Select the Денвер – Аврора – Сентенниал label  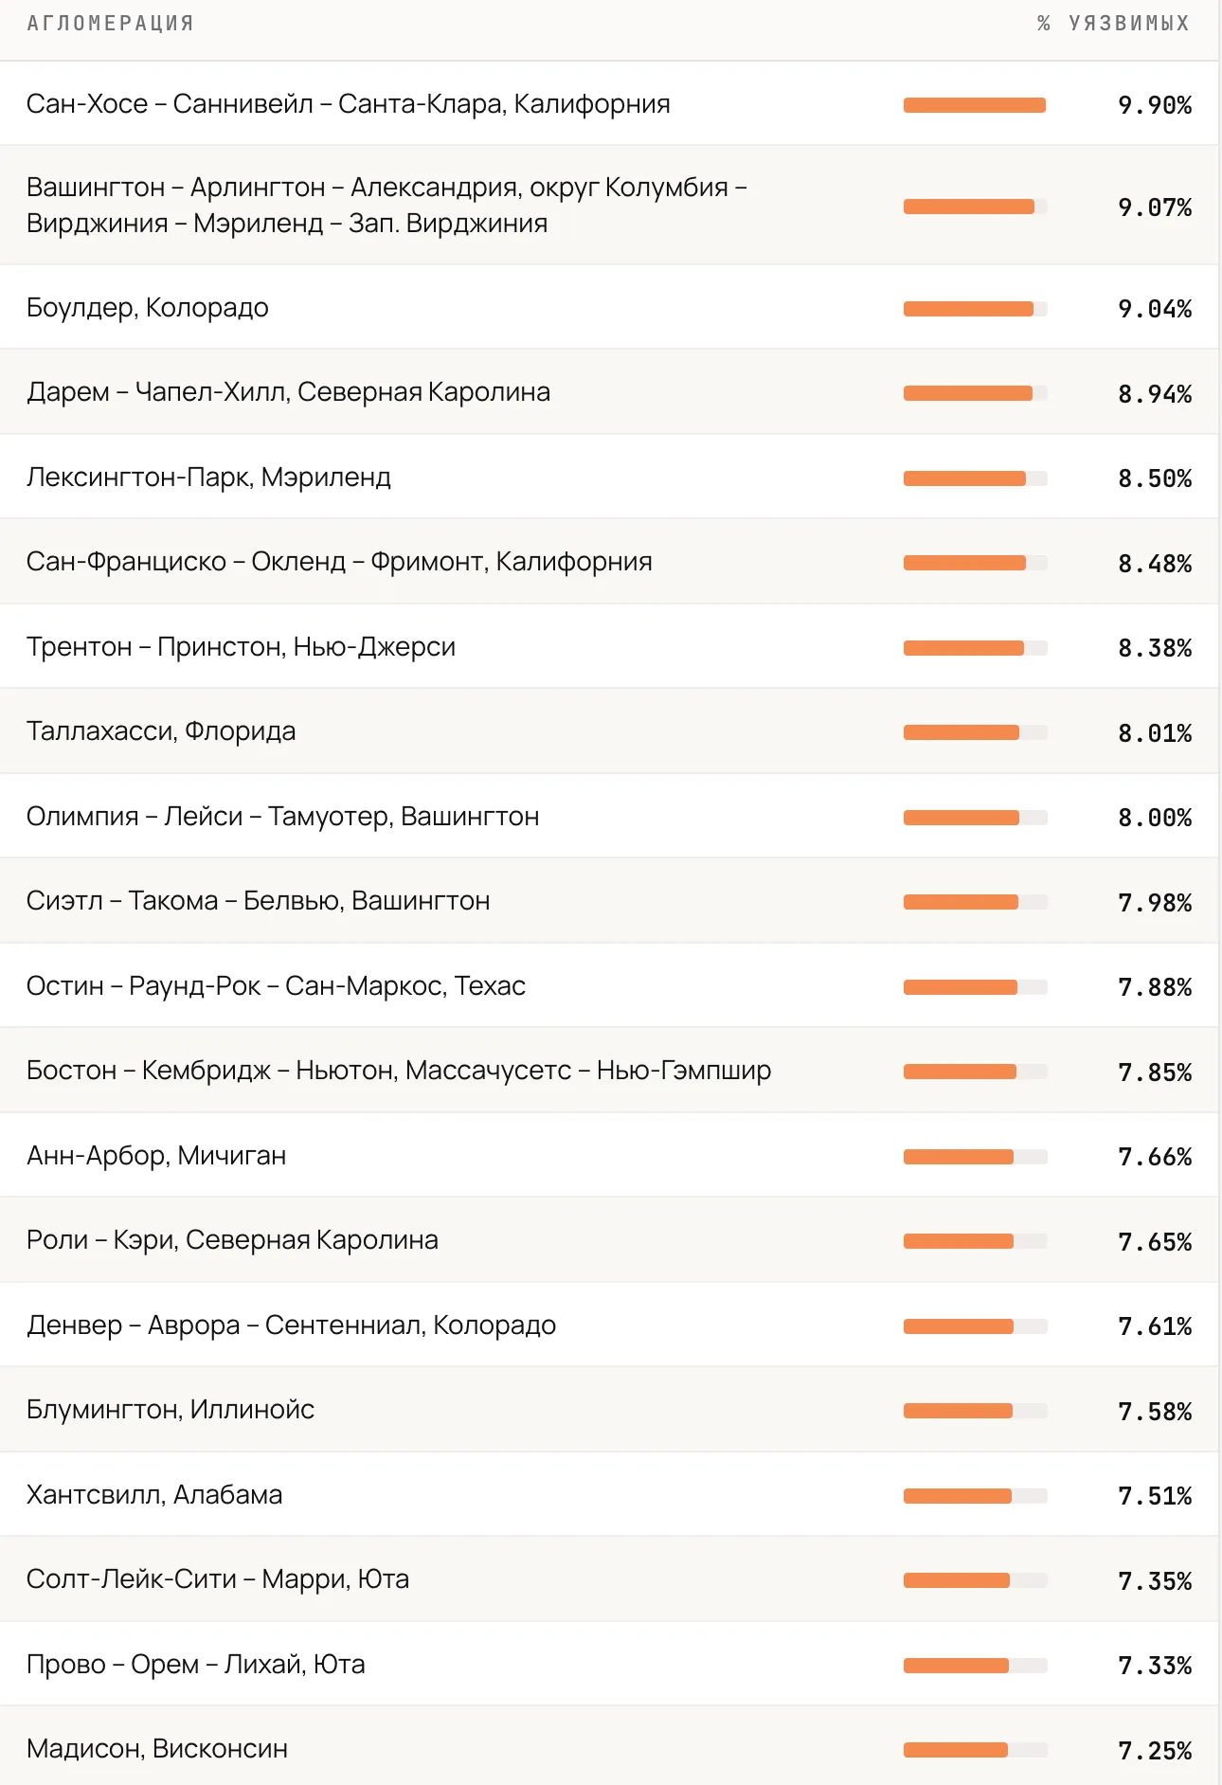coord(291,1325)
